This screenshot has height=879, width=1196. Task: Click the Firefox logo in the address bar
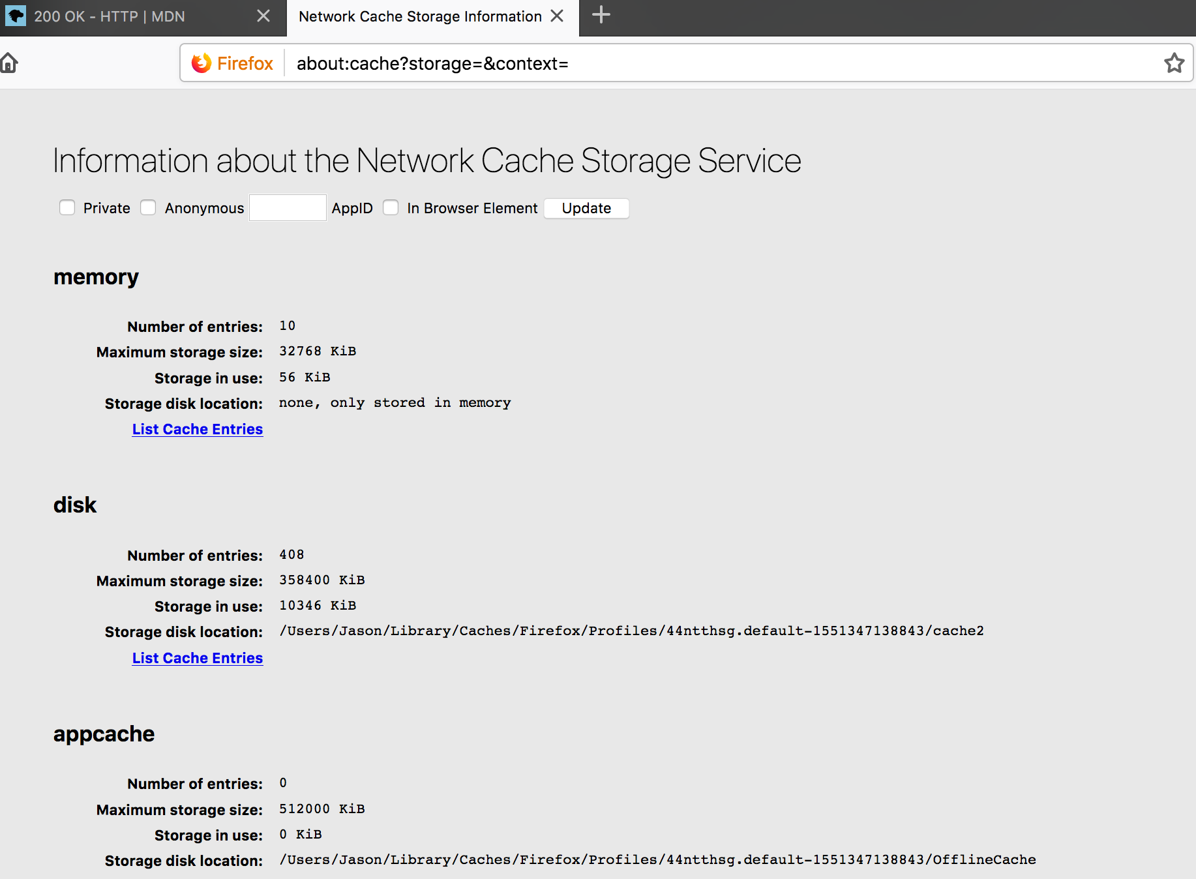pos(202,63)
